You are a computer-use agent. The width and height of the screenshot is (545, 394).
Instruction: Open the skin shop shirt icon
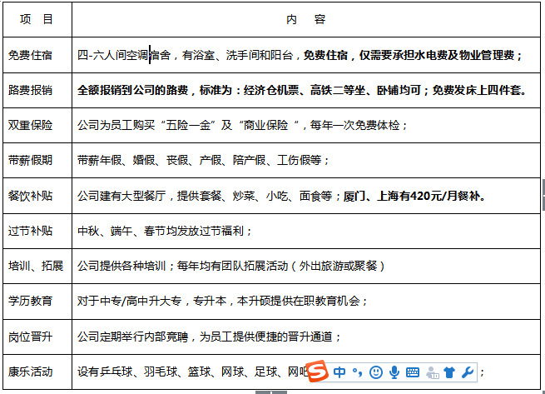[450, 372]
